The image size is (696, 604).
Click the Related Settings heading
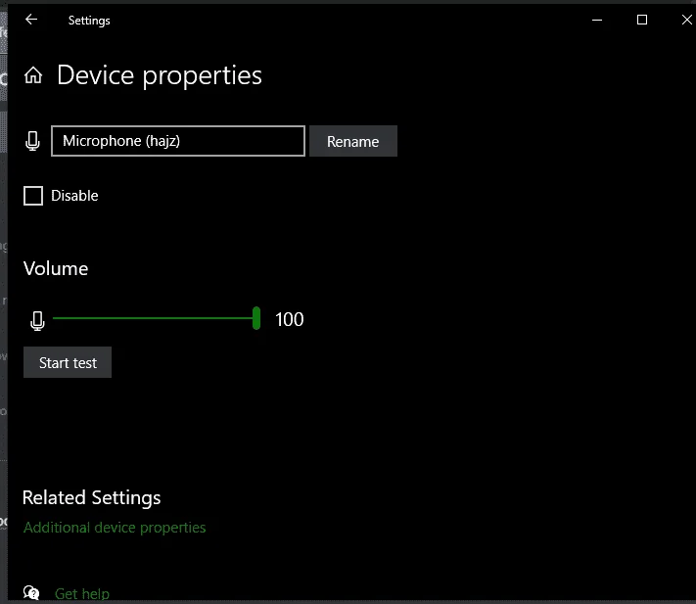point(91,498)
